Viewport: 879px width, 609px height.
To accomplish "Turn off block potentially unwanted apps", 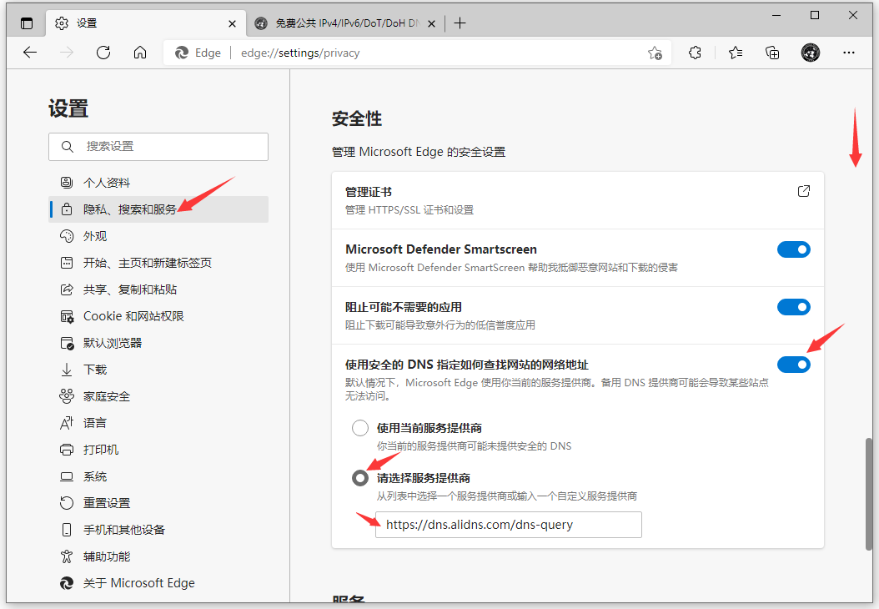I will click(793, 307).
